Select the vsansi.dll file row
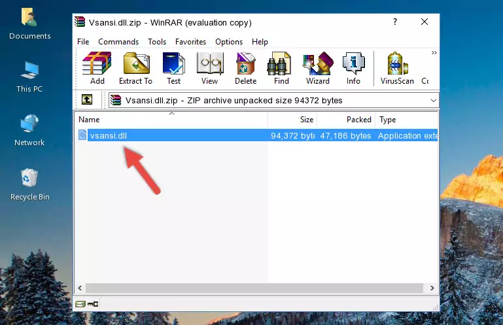 coord(256,135)
